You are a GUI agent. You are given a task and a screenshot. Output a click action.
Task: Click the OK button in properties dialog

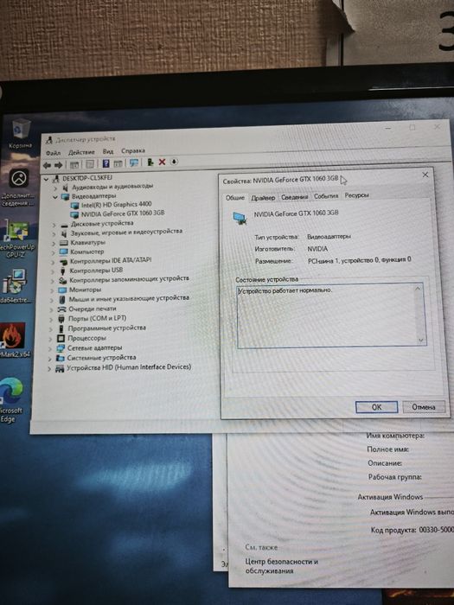(376, 407)
